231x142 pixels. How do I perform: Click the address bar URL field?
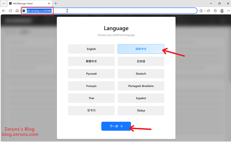tap(109, 11)
